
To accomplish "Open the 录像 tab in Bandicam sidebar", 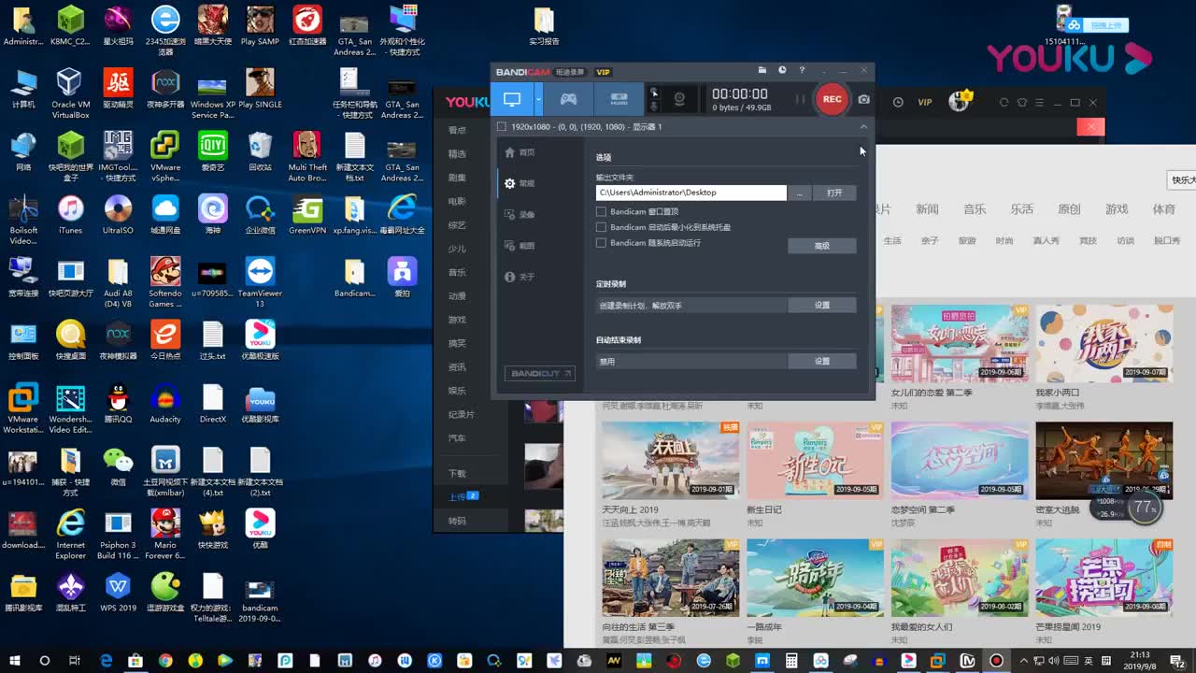I will pos(520,215).
